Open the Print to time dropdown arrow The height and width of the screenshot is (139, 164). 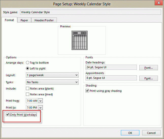[x=41, y=108]
